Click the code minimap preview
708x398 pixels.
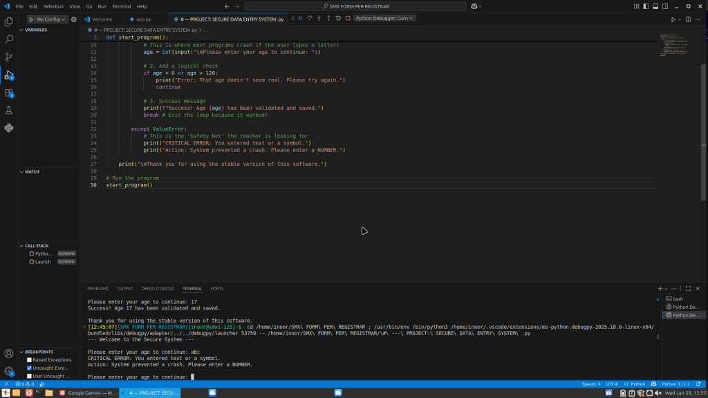point(671,45)
